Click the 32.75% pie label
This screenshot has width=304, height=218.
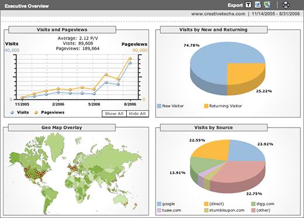(254, 194)
